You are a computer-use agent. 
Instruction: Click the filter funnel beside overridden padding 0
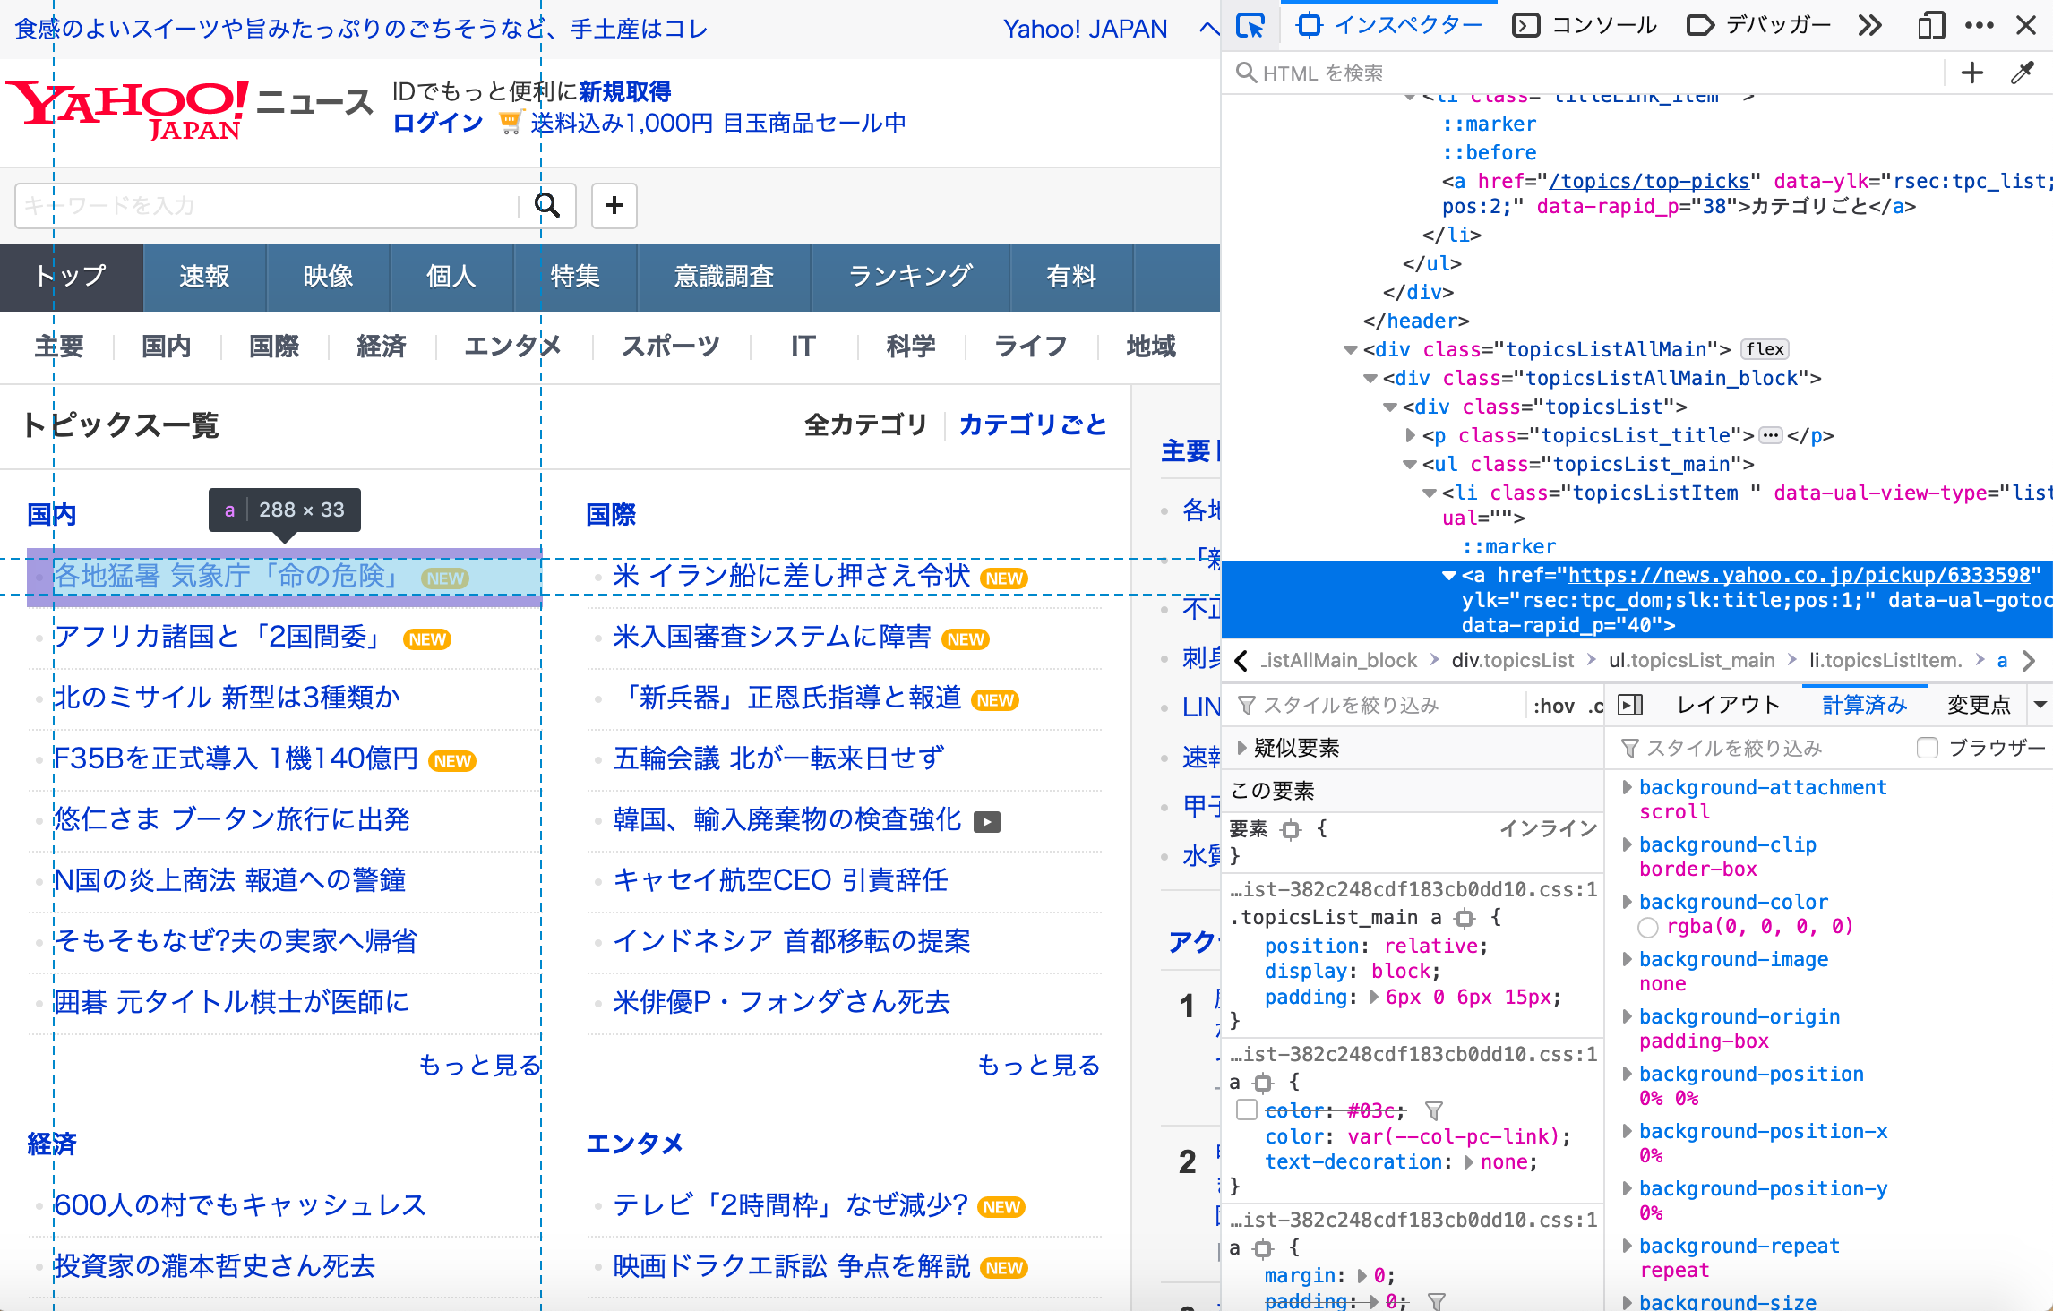tap(1436, 1302)
